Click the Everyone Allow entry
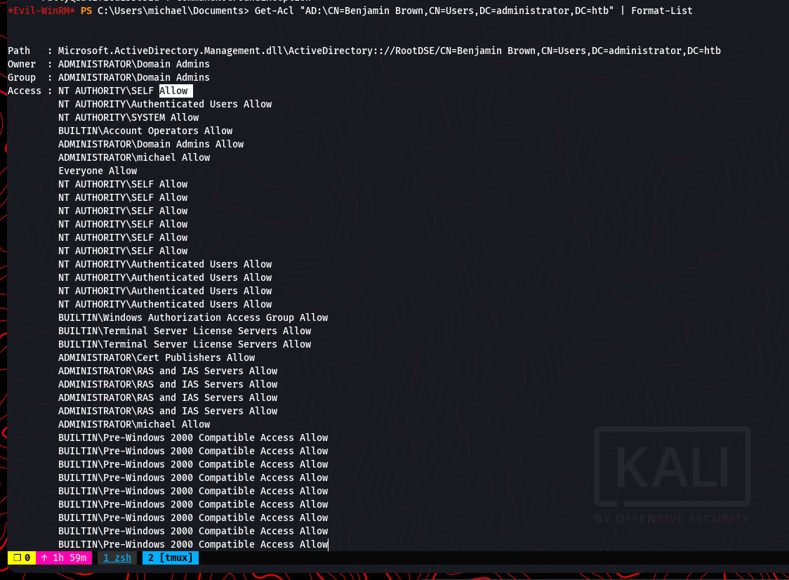Viewport: 789px width, 580px height. pos(98,171)
